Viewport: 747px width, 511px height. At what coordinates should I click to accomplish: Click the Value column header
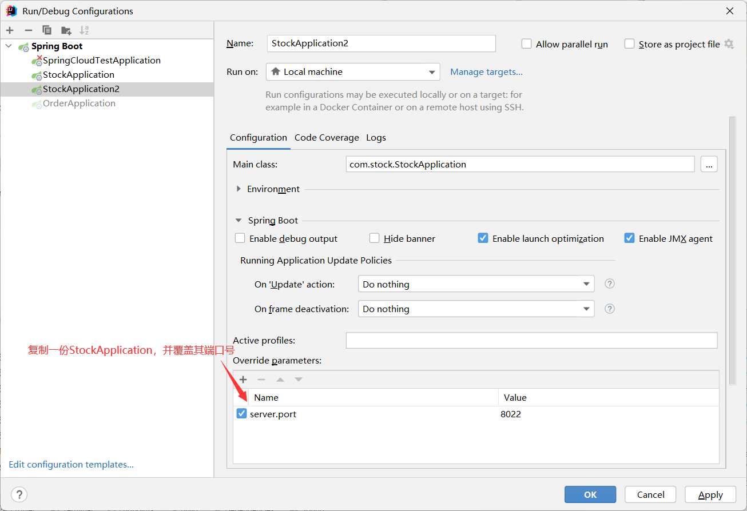point(609,397)
